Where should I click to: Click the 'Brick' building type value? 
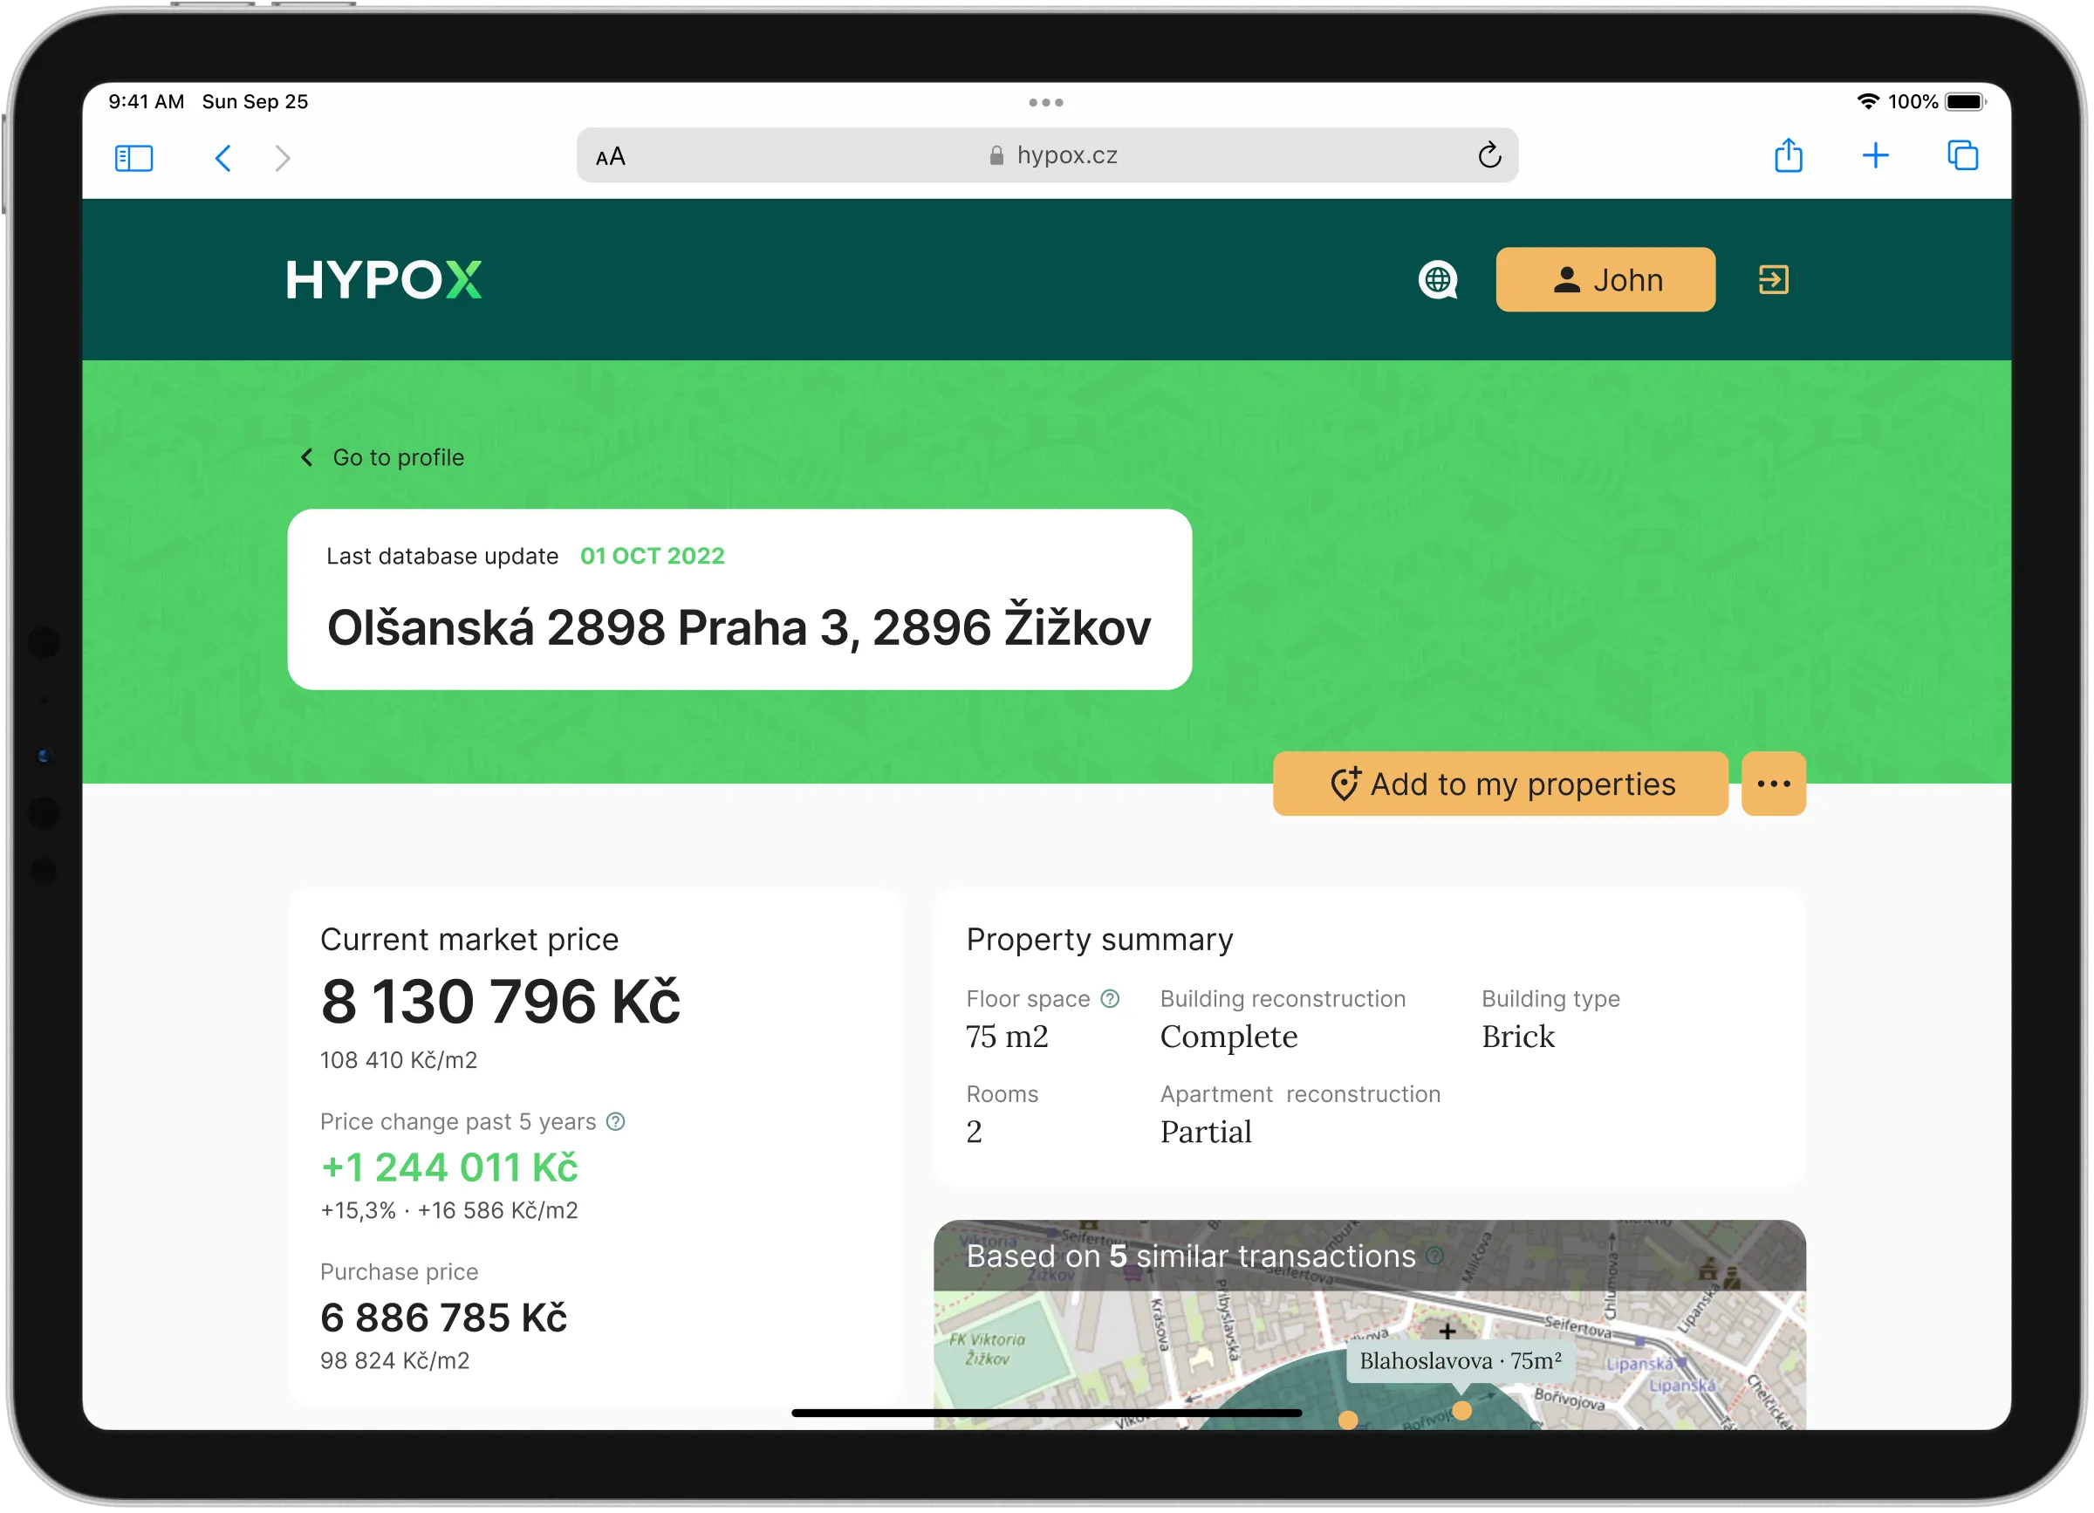click(x=1520, y=1037)
